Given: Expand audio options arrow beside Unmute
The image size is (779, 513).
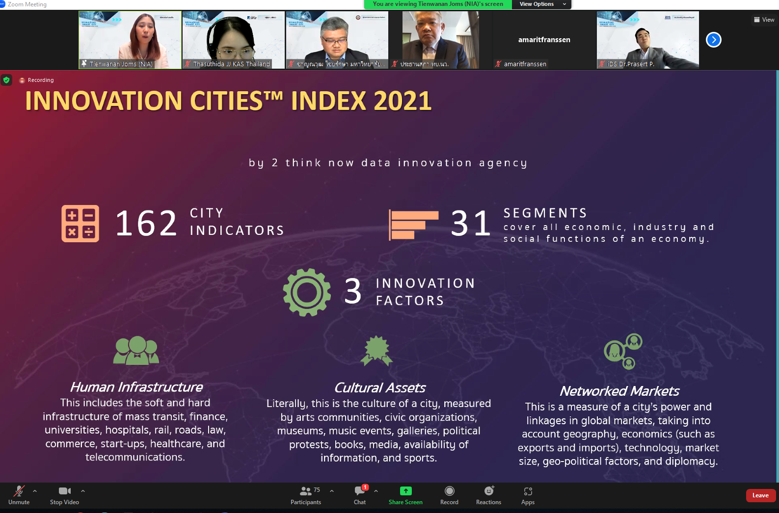Looking at the screenshot, I should 35,490.
